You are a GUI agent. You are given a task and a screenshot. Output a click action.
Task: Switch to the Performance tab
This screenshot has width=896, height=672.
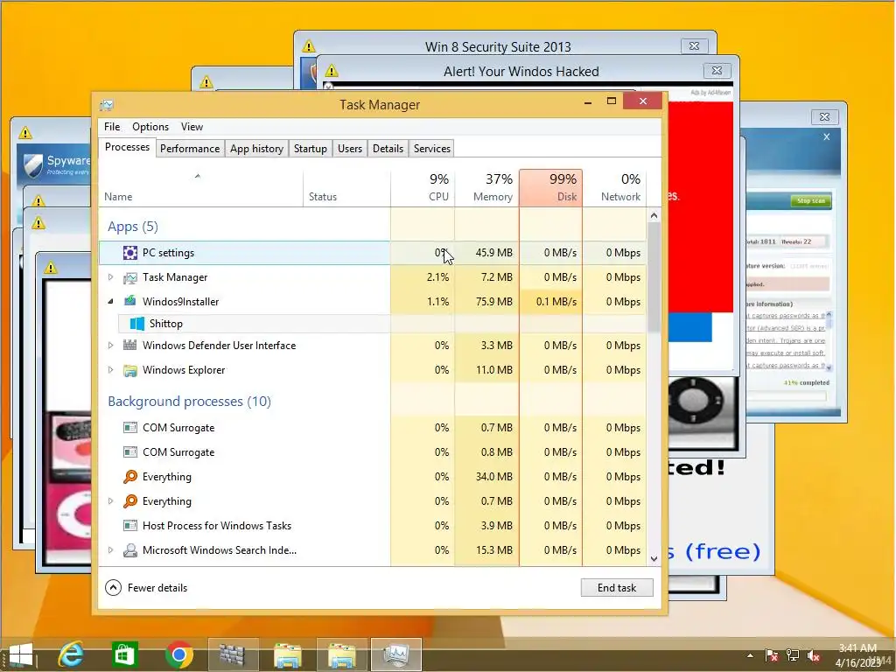190,149
